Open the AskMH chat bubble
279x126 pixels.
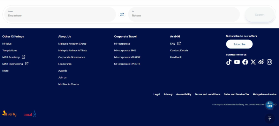270,105
